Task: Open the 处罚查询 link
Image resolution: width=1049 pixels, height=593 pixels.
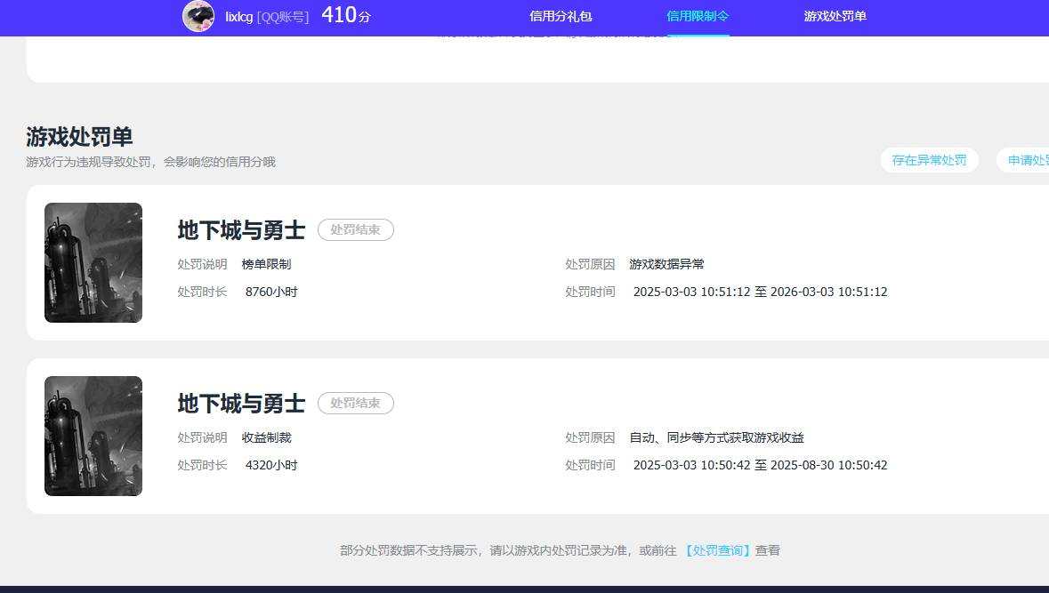Action: (717, 550)
